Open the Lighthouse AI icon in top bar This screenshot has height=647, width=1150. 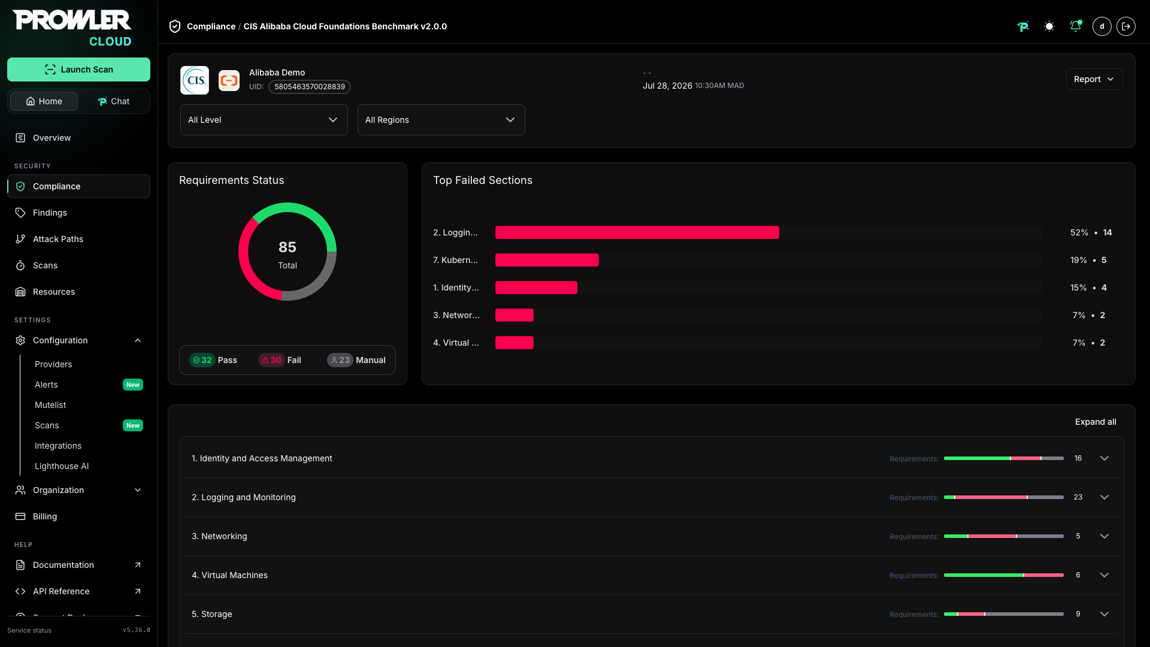click(x=1023, y=26)
